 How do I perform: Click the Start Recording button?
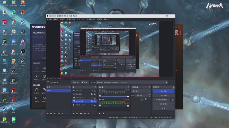pos(163,96)
